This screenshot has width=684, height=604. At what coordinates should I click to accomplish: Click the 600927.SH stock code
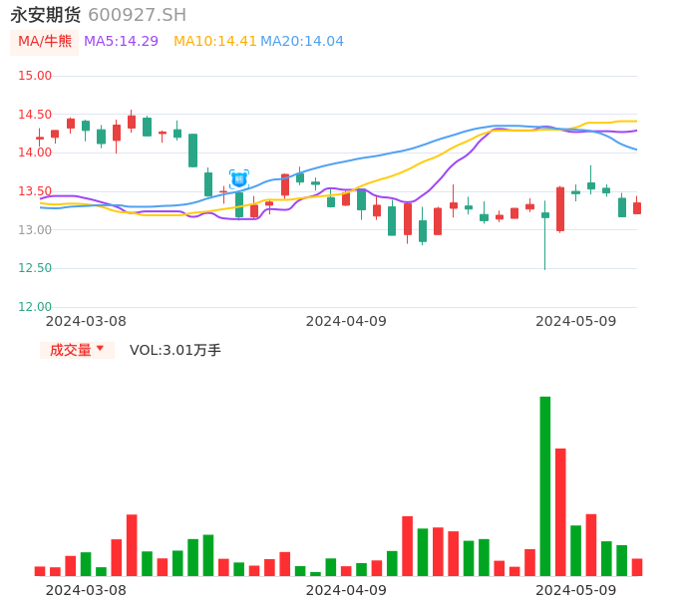(x=137, y=15)
